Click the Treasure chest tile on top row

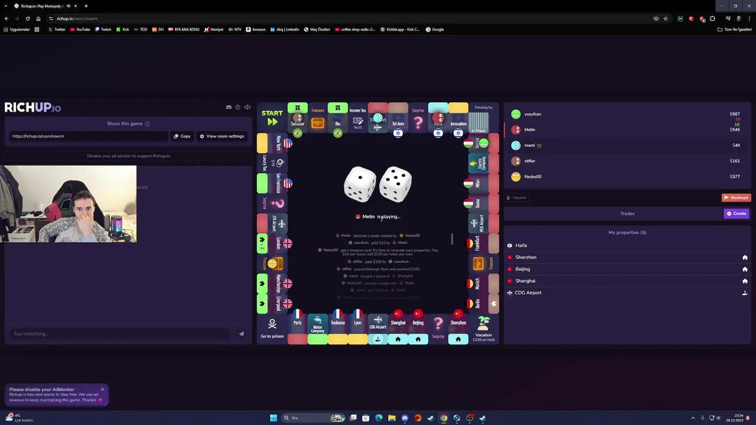click(318, 117)
